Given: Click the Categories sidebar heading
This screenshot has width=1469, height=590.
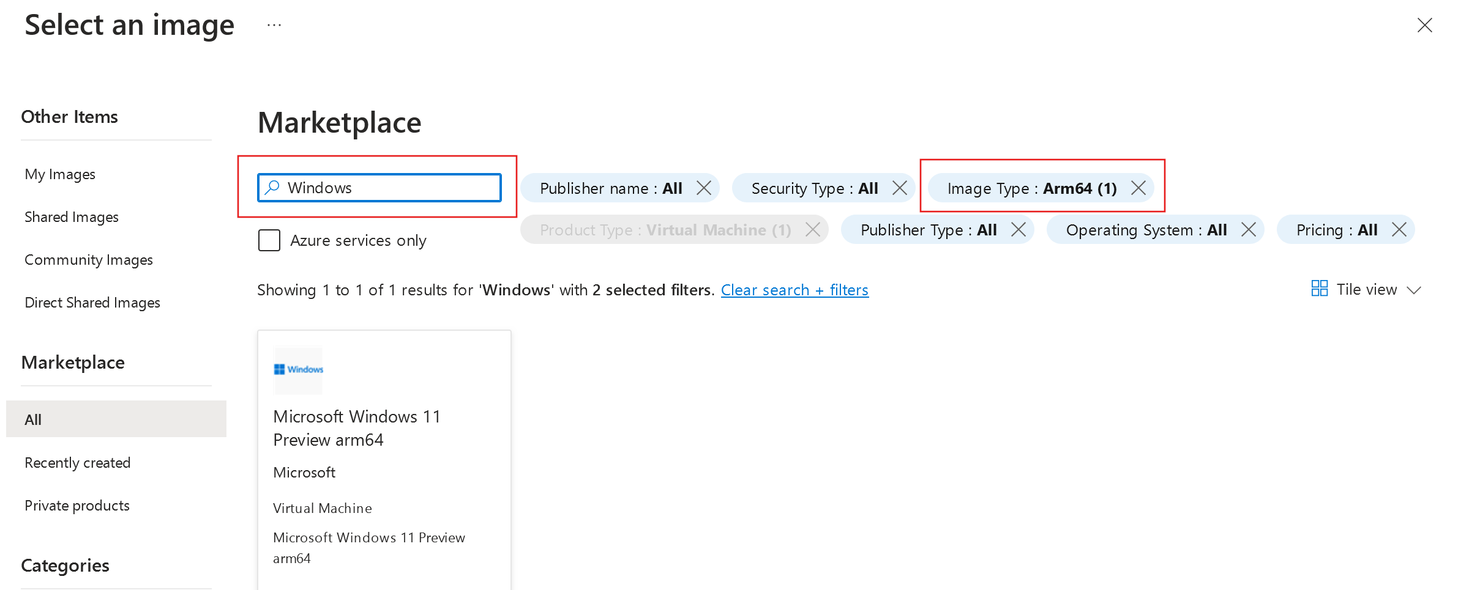Looking at the screenshot, I should tap(65, 566).
